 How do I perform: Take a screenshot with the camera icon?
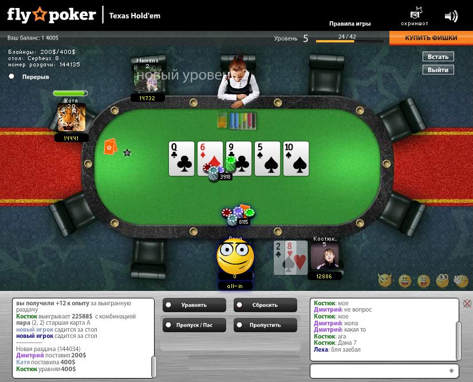point(416,13)
